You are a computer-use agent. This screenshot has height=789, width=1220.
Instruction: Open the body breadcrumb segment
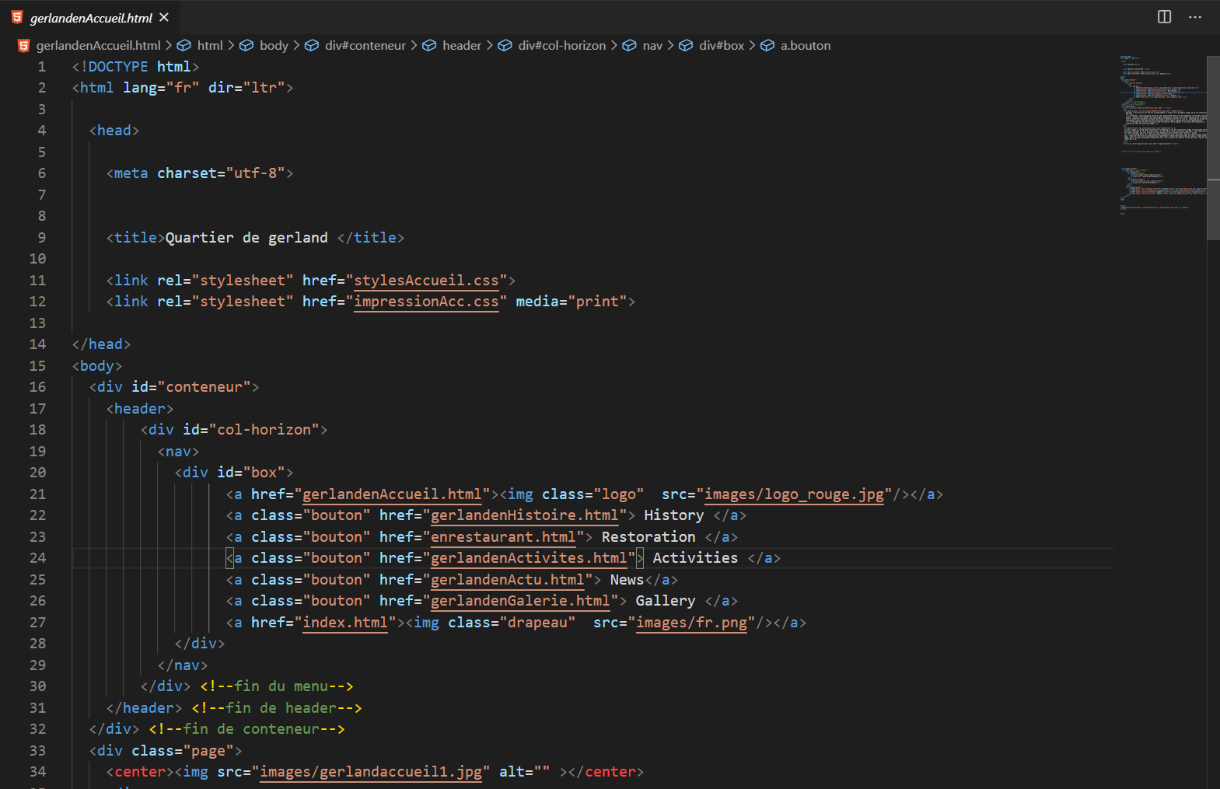click(x=274, y=45)
